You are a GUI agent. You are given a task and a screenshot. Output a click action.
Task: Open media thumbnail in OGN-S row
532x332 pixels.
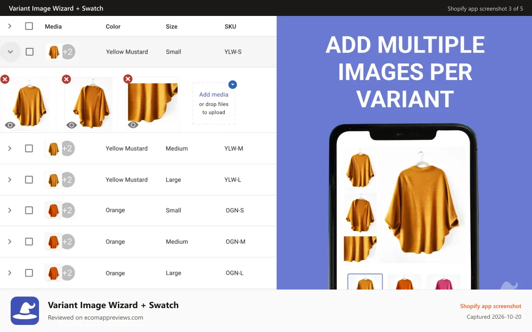[53, 210]
